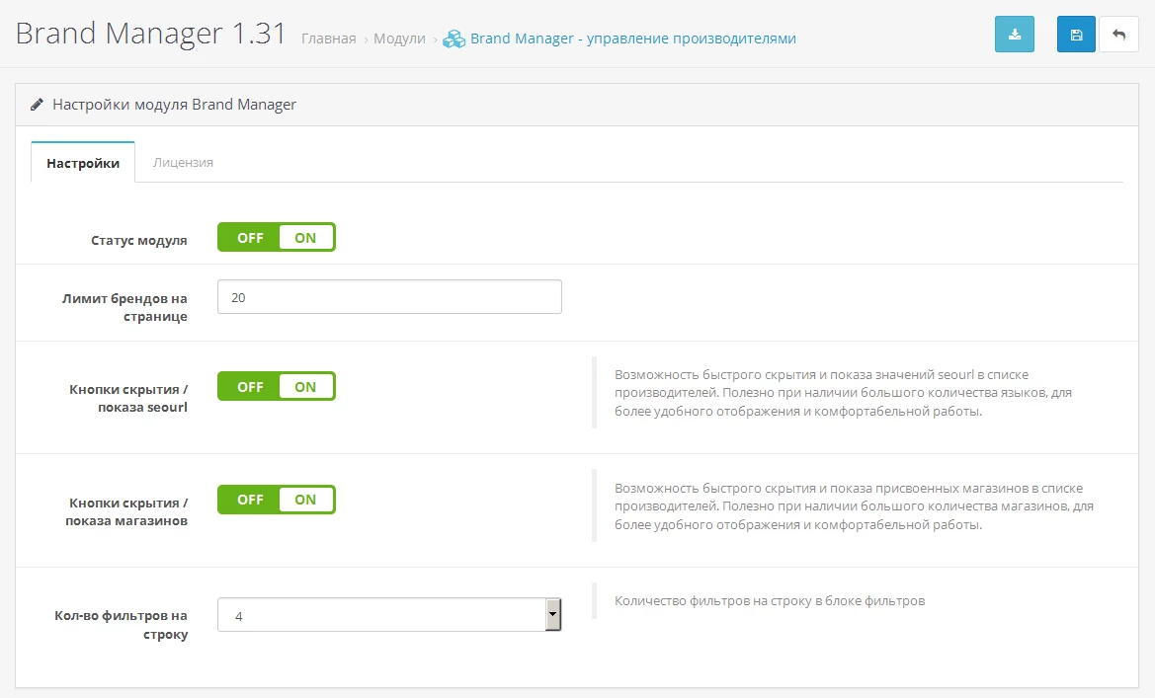Click the pencil icon beside Настройки модуля
The height and width of the screenshot is (698, 1155).
click(37, 105)
